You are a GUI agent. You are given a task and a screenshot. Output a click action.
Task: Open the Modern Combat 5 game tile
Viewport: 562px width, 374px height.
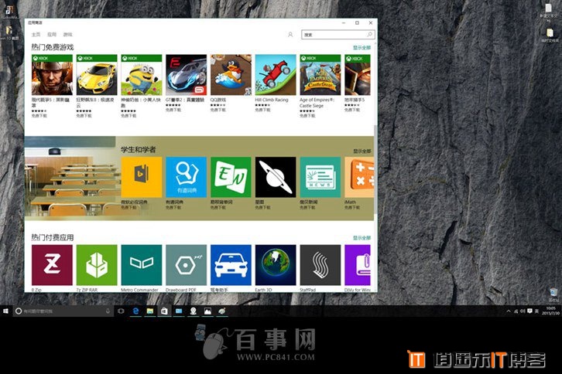point(52,75)
